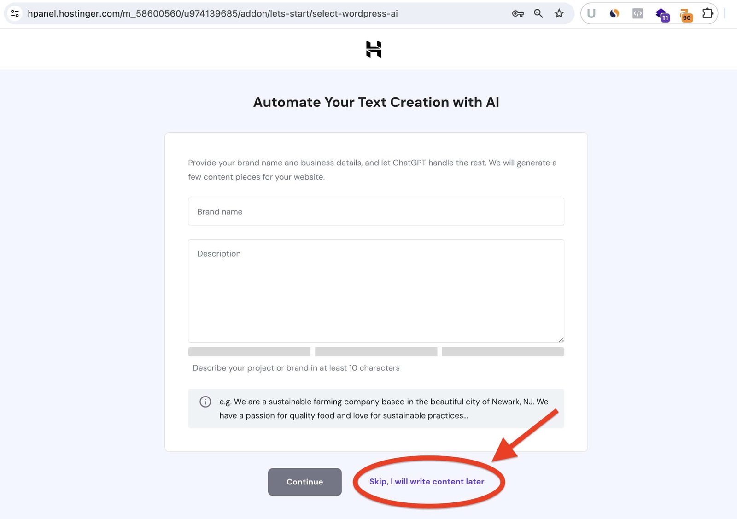Open the site information icon in address bar

15,13
